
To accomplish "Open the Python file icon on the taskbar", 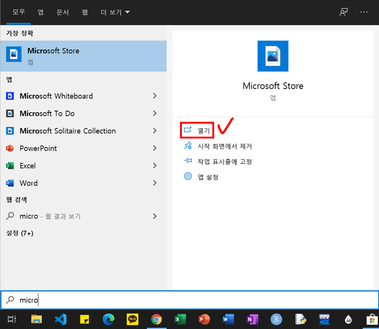I will [300, 319].
